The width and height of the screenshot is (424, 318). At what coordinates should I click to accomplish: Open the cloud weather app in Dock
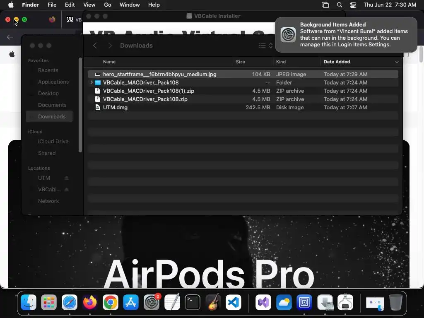[284, 302]
